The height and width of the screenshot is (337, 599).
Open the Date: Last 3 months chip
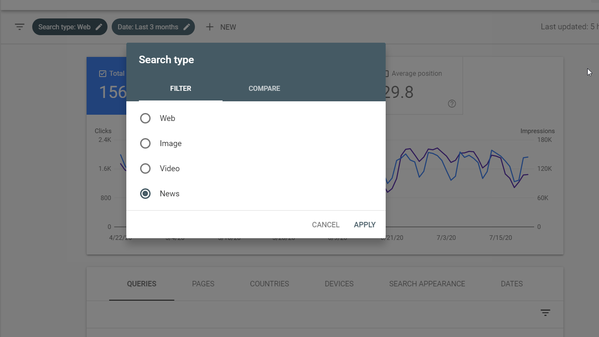point(148,26)
